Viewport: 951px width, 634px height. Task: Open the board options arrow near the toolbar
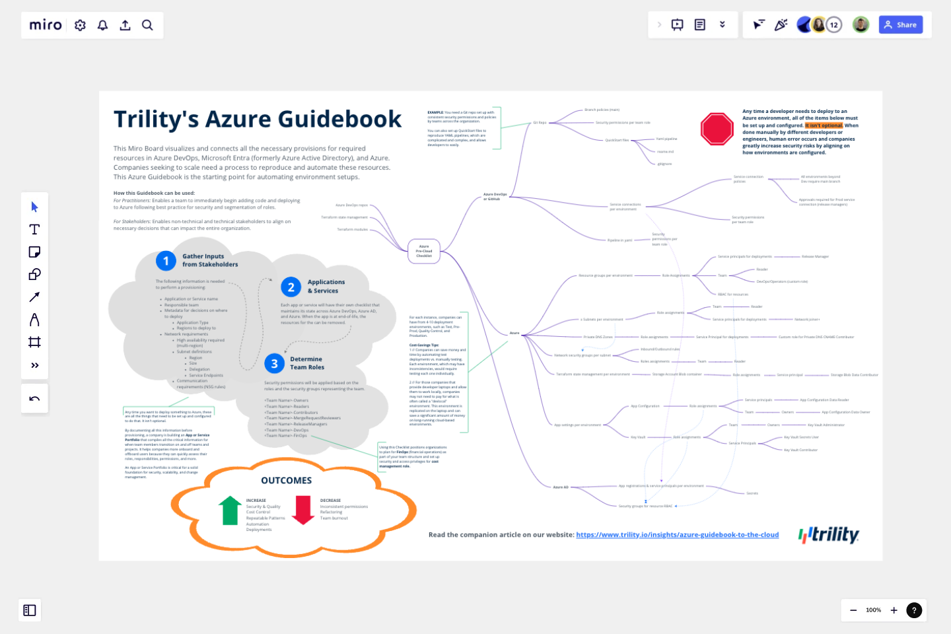click(x=658, y=24)
